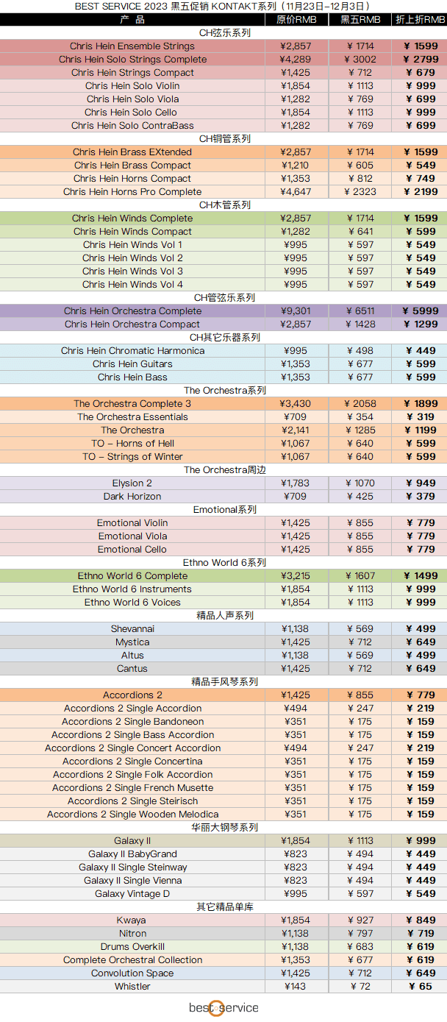Click the ¥ 65 Whistler final price
The height and width of the screenshot is (1022, 447).
coord(421,987)
